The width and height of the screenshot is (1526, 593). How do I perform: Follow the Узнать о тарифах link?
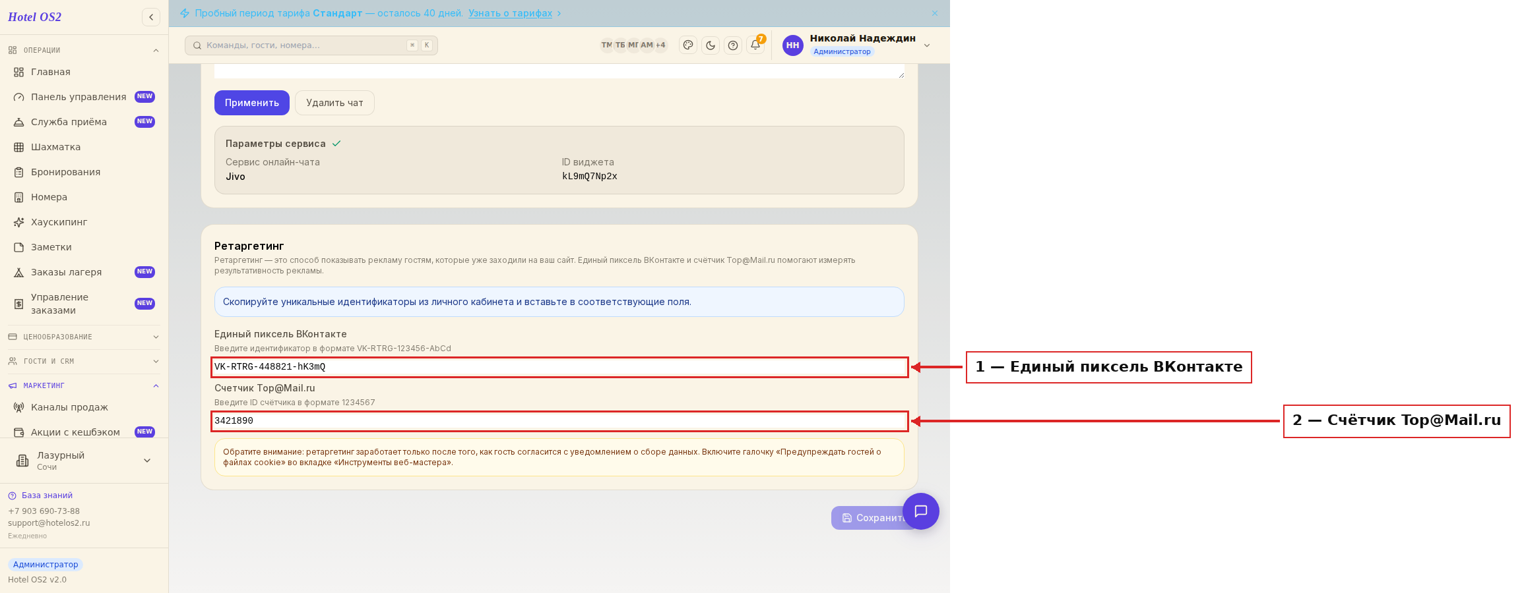[511, 13]
